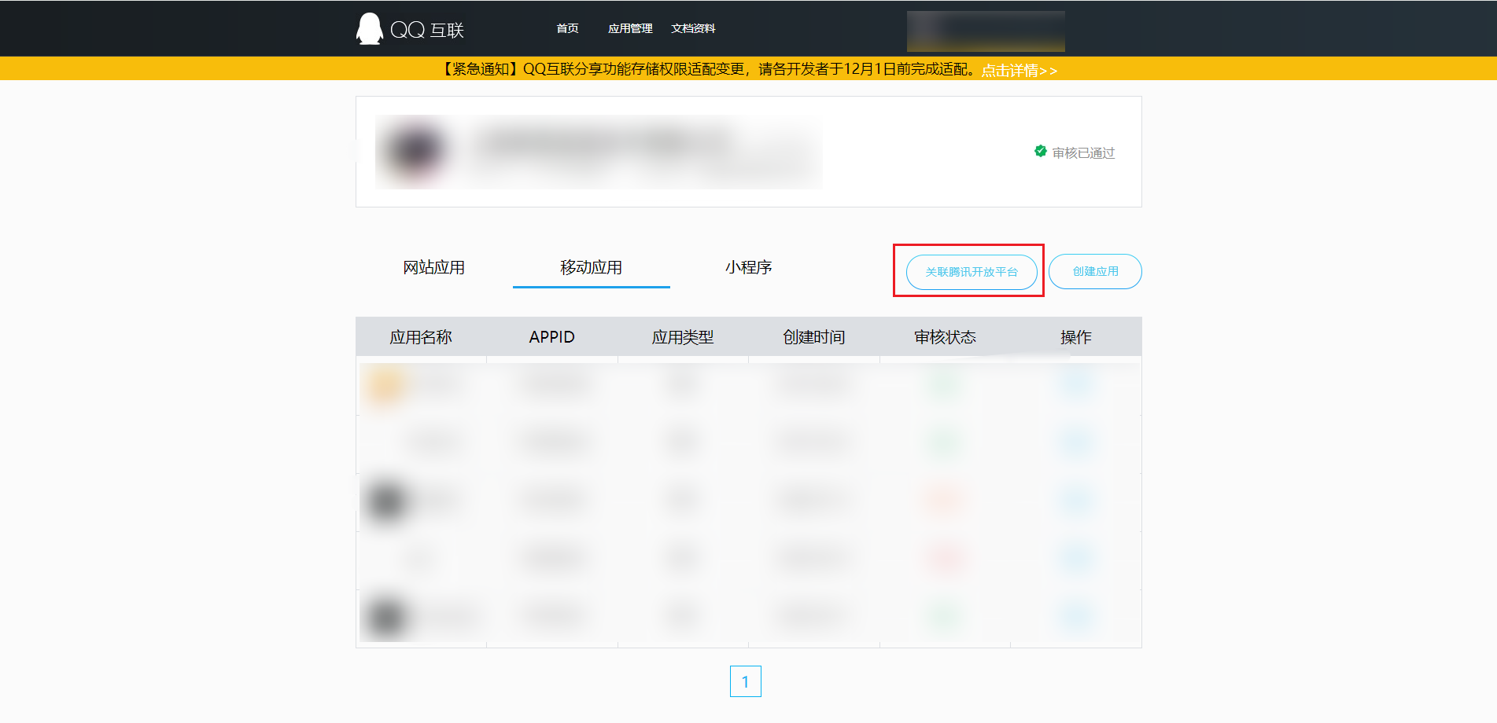
Task: Click page 1 in the pagination bar
Action: click(744, 681)
